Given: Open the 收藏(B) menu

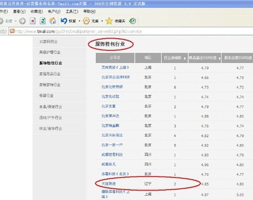Looking at the screenshot, I should click(x=37, y=11).
